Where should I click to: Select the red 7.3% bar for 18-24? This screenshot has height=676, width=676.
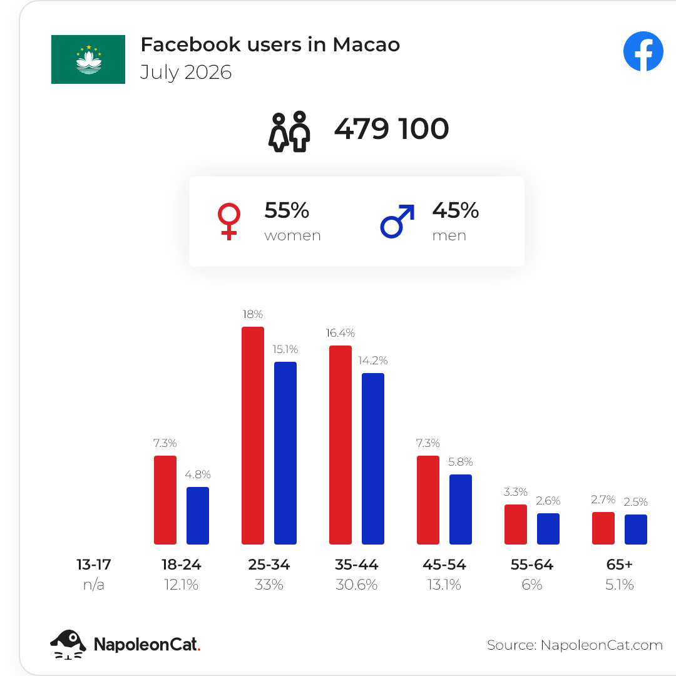tap(165, 500)
